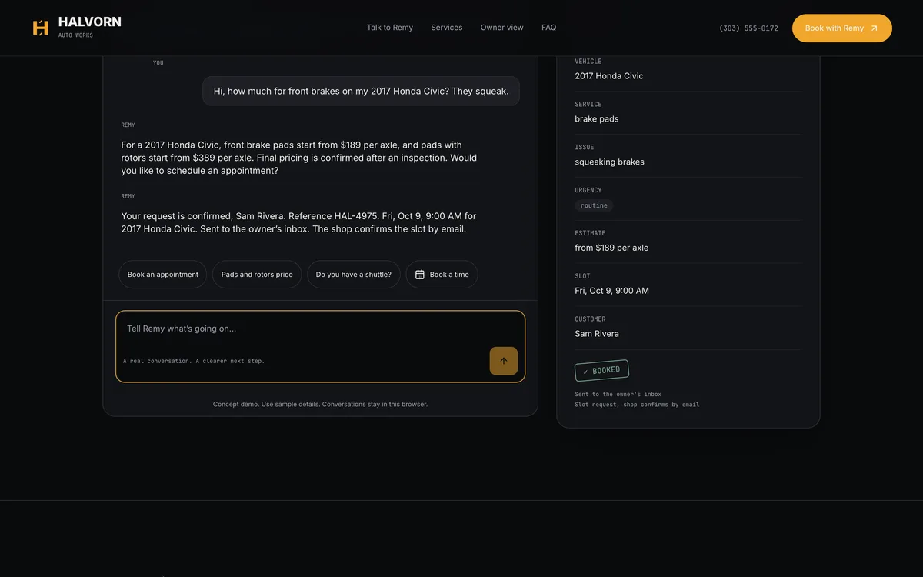Image resolution: width=923 pixels, height=577 pixels.
Task: Click the from $189 per axle estimate
Action: 611,248
